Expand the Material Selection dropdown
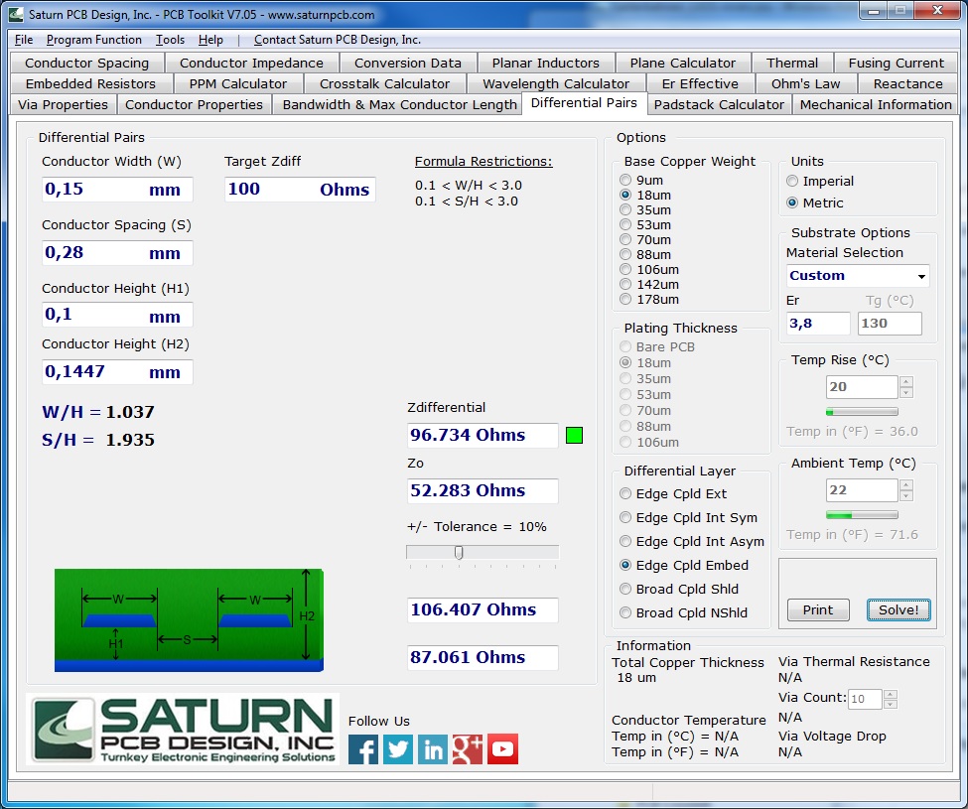Image resolution: width=968 pixels, height=809 pixels. click(921, 276)
